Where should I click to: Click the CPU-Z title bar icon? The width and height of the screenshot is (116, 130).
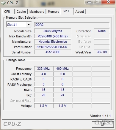click(3, 3)
